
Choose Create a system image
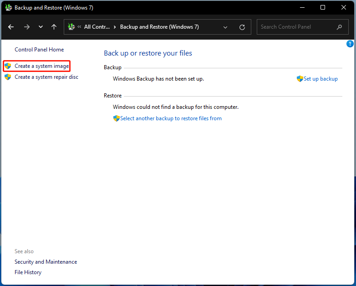pyautogui.click(x=41, y=66)
